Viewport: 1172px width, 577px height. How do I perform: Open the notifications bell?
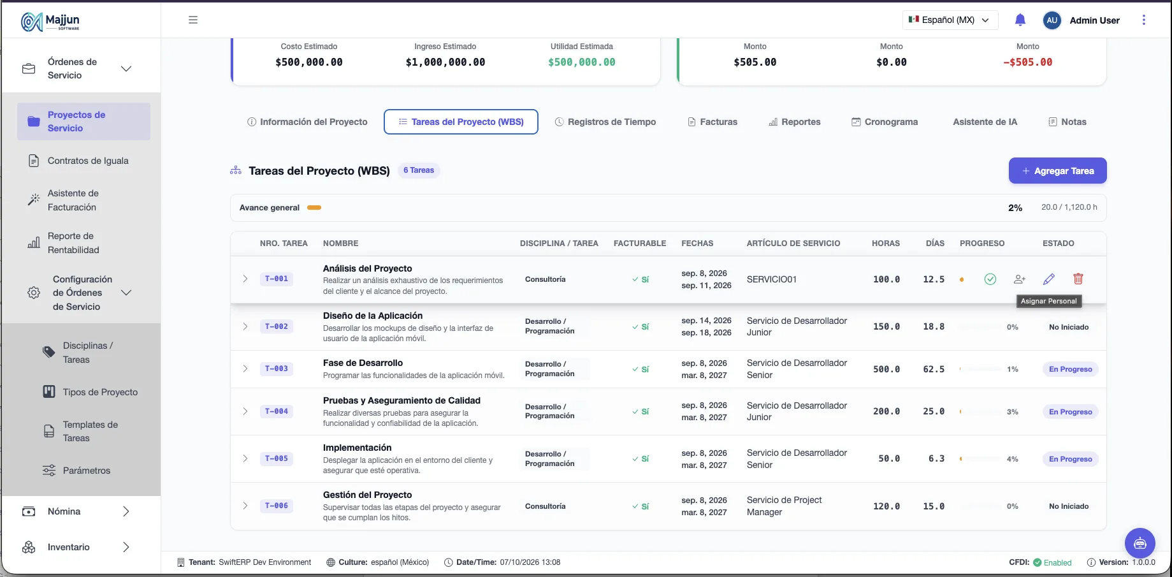[x=1020, y=20]
